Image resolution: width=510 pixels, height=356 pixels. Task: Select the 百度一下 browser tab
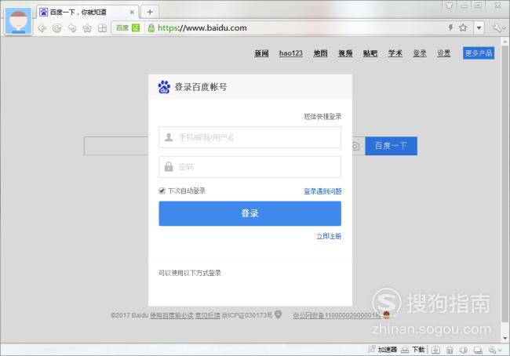tap(88, 12)
